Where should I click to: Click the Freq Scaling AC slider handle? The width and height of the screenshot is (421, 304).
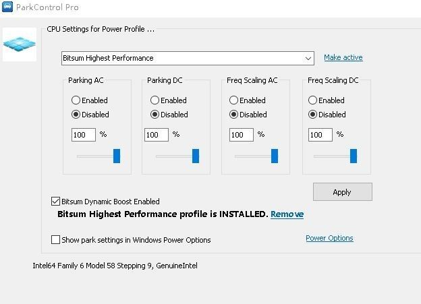pyautogui.click(x=275, y=156)
